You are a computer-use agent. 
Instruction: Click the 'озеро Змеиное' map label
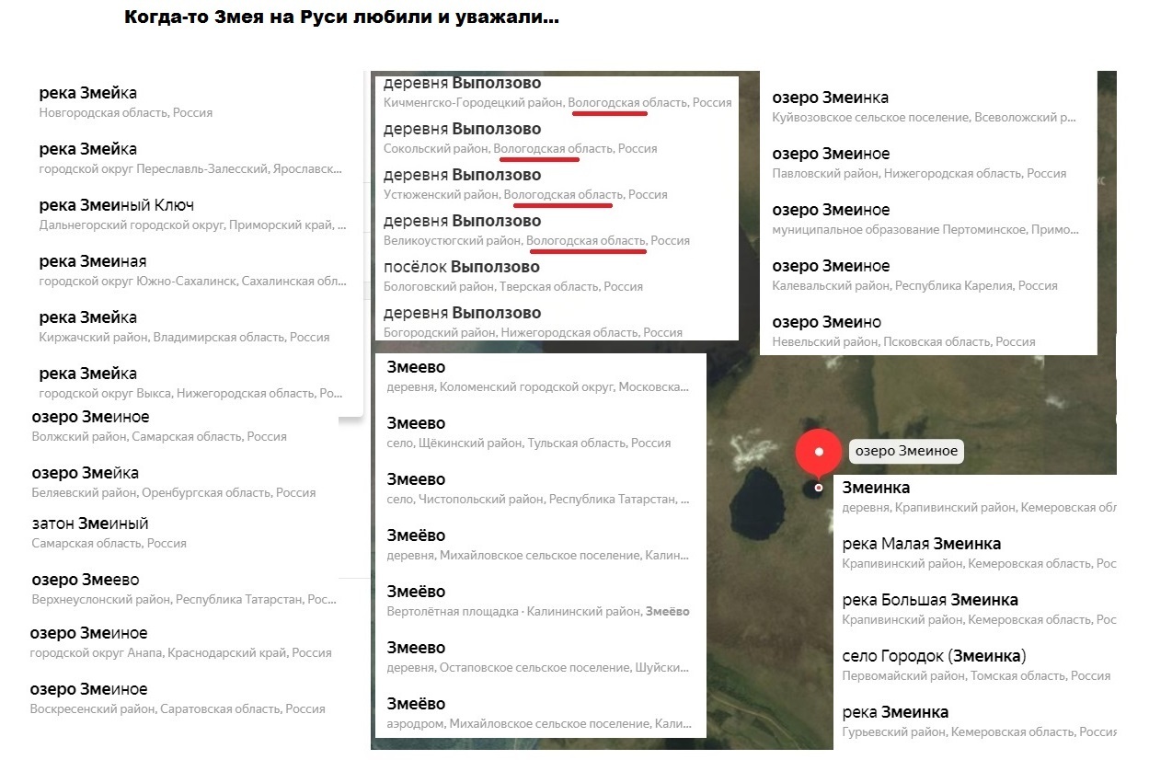[x=906, y=451]
